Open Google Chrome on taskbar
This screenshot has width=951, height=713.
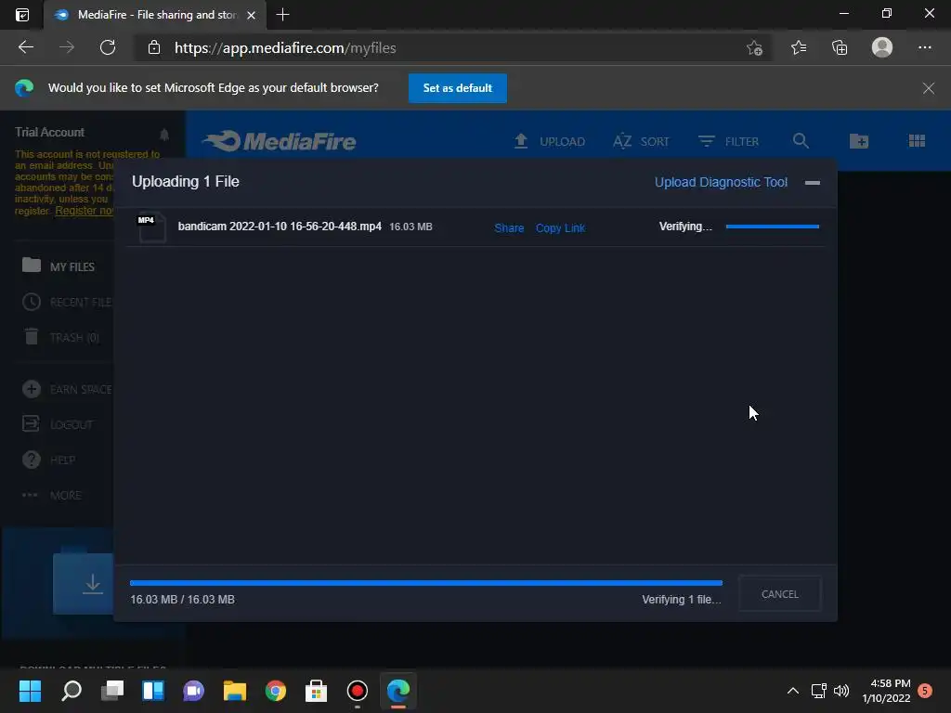point(275,691)
